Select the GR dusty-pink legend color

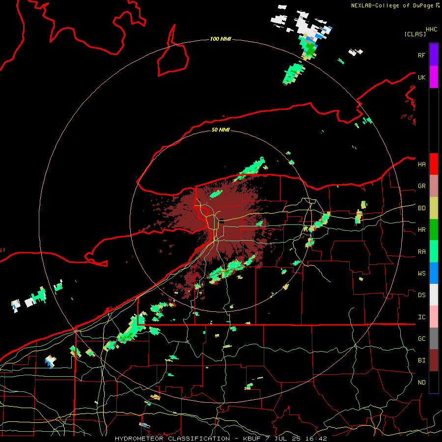point(434,186)
